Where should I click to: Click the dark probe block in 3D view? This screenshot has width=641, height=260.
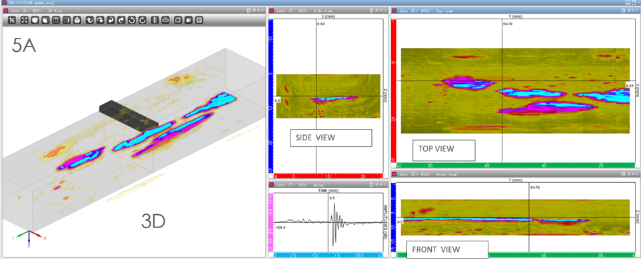129,114
